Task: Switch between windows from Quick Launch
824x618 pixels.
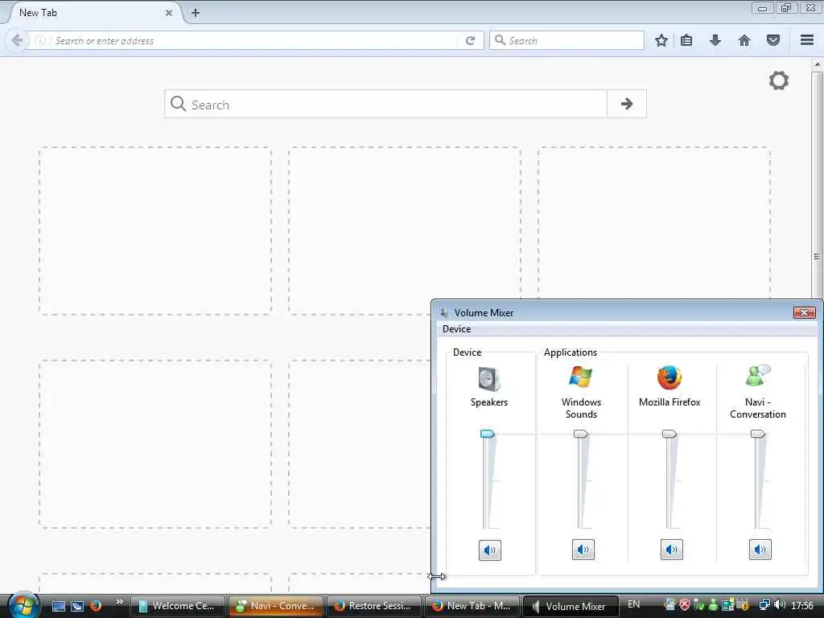Action: pos(77,606)
